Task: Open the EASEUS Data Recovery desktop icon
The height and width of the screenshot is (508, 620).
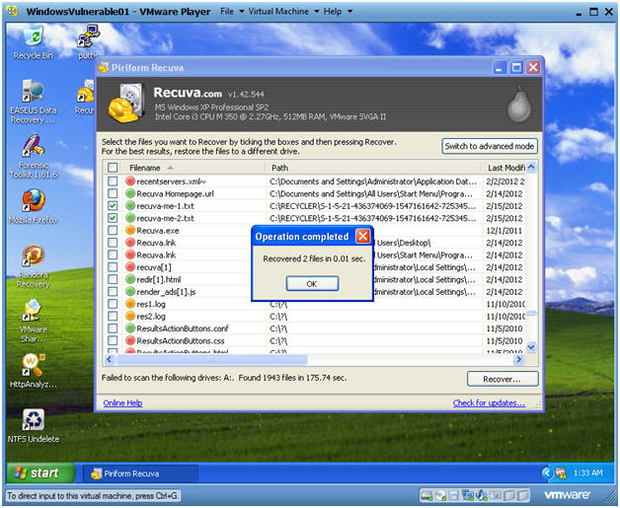Action: [34, 102]
